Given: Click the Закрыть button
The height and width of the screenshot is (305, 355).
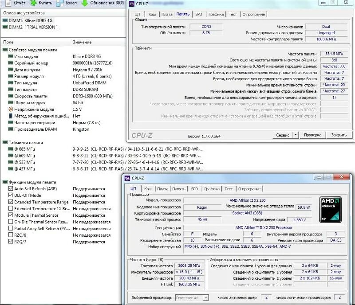Looking at the screenshot, I should (339, 135).
